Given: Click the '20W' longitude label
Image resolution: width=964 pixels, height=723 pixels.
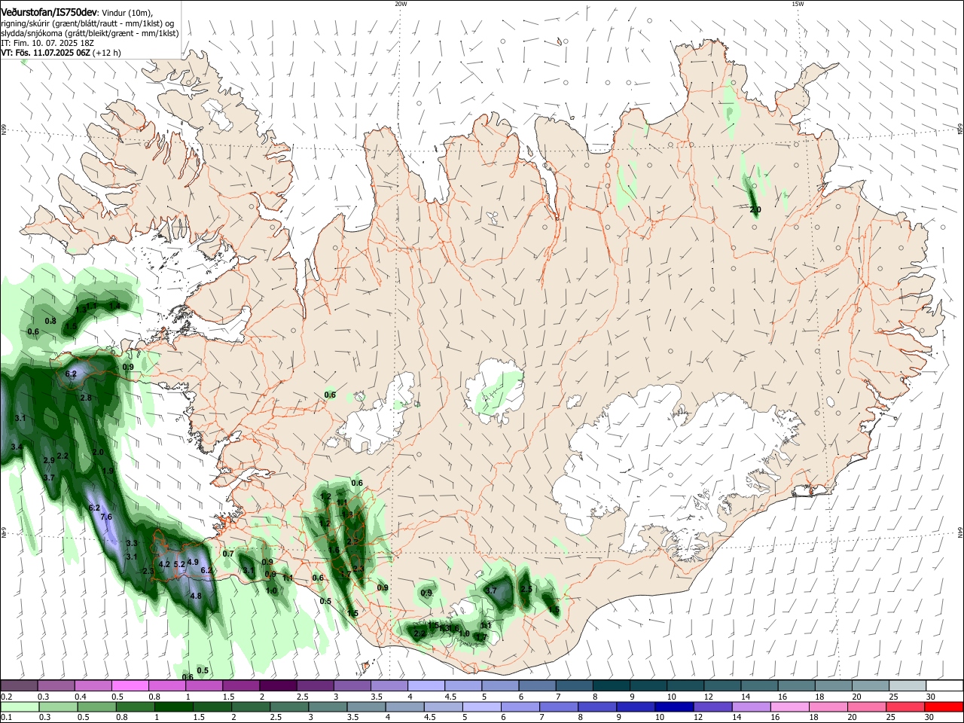Looking at the screenshot, I should [401, 4].
